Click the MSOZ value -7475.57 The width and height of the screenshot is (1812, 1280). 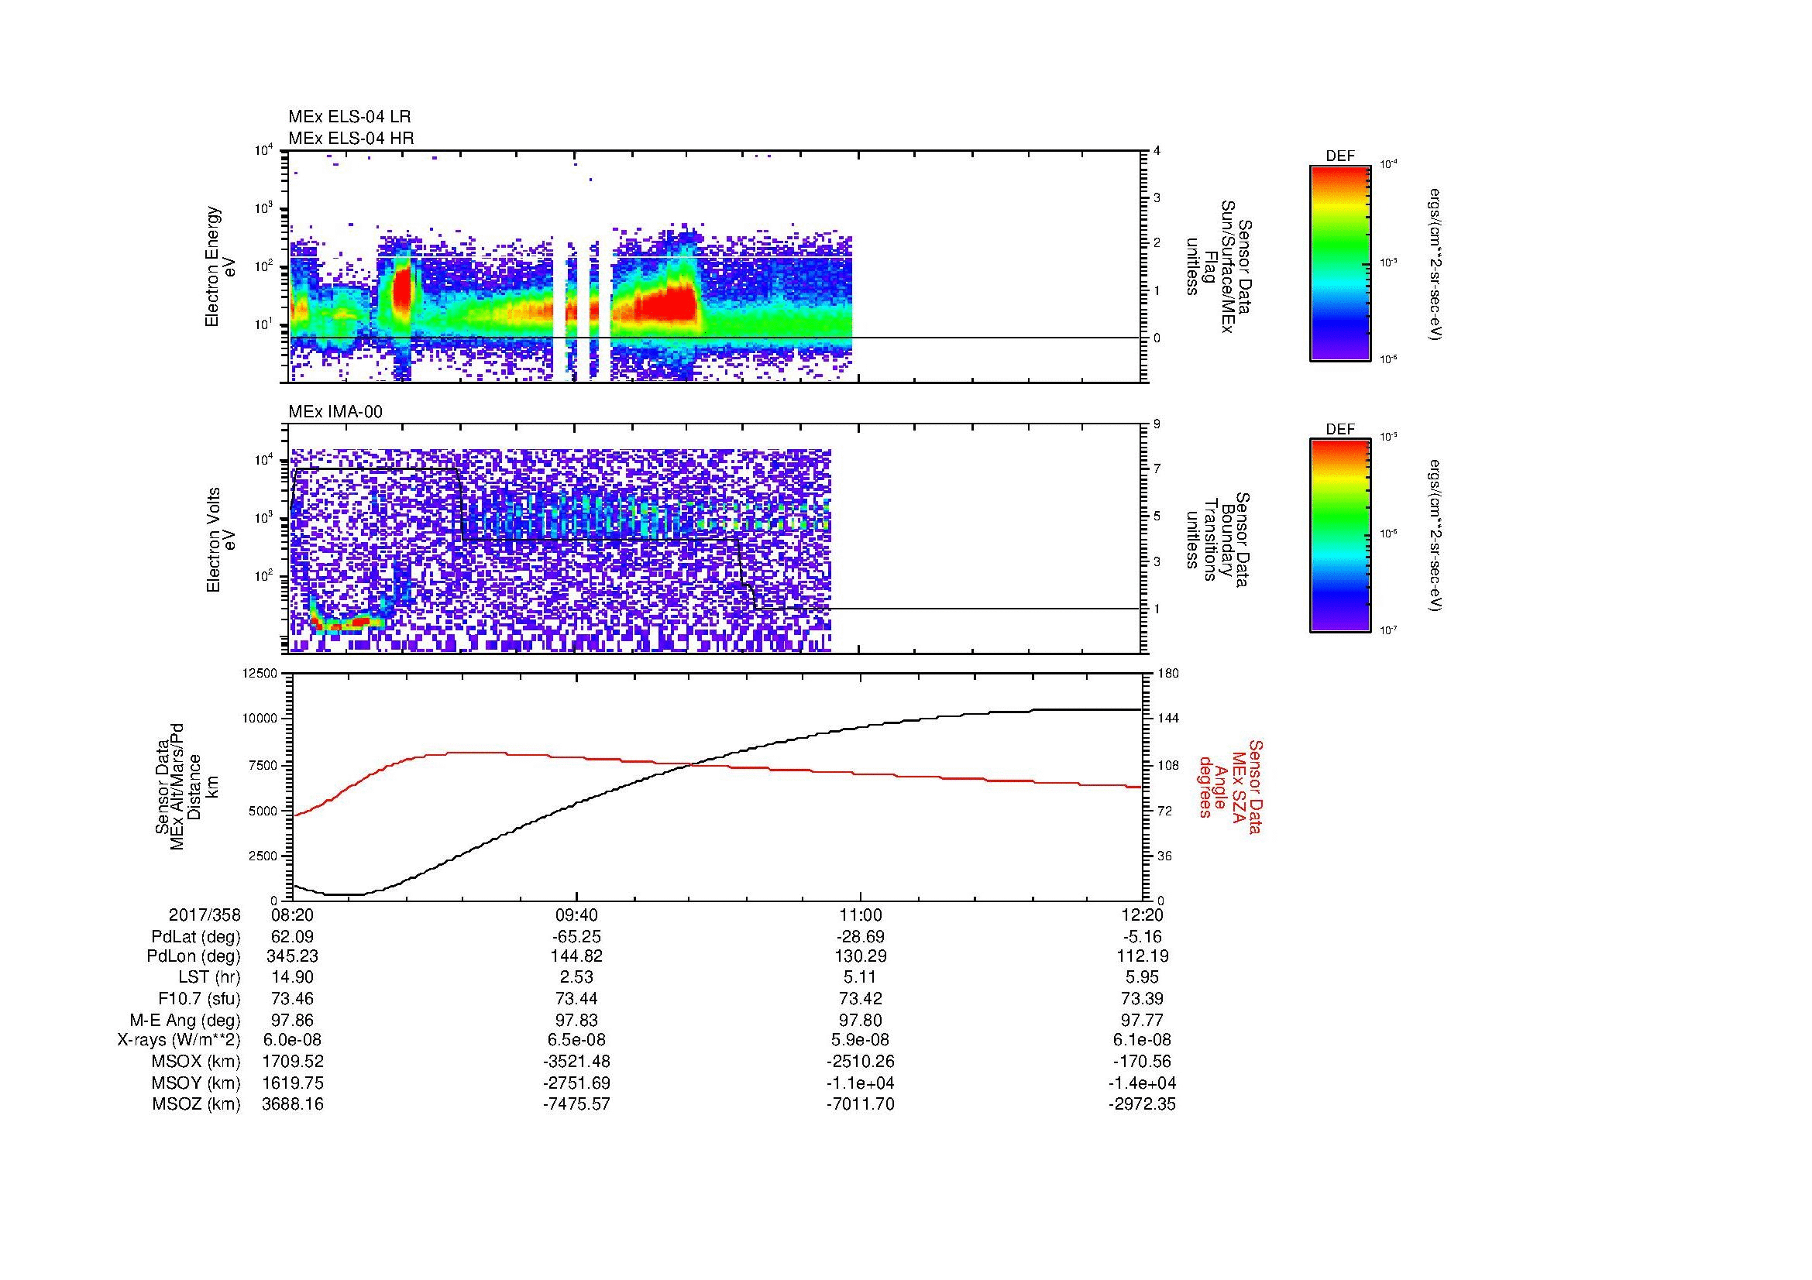tap(577, 1104)
